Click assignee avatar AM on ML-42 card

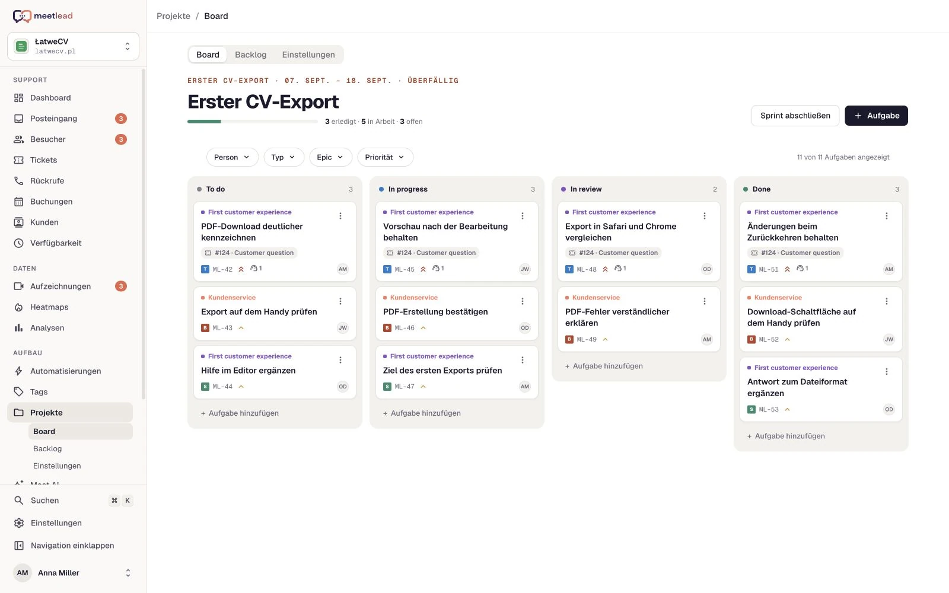click(343, 269)
